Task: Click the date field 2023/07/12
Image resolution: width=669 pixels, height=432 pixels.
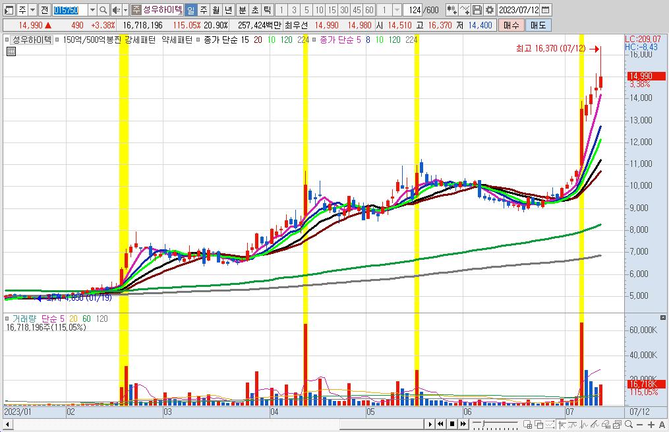Action: [519, 10]
